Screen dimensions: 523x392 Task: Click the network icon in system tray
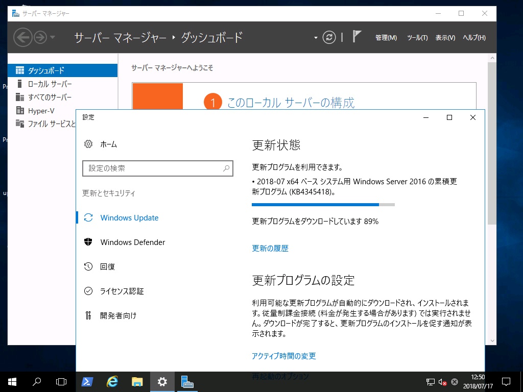431,382
